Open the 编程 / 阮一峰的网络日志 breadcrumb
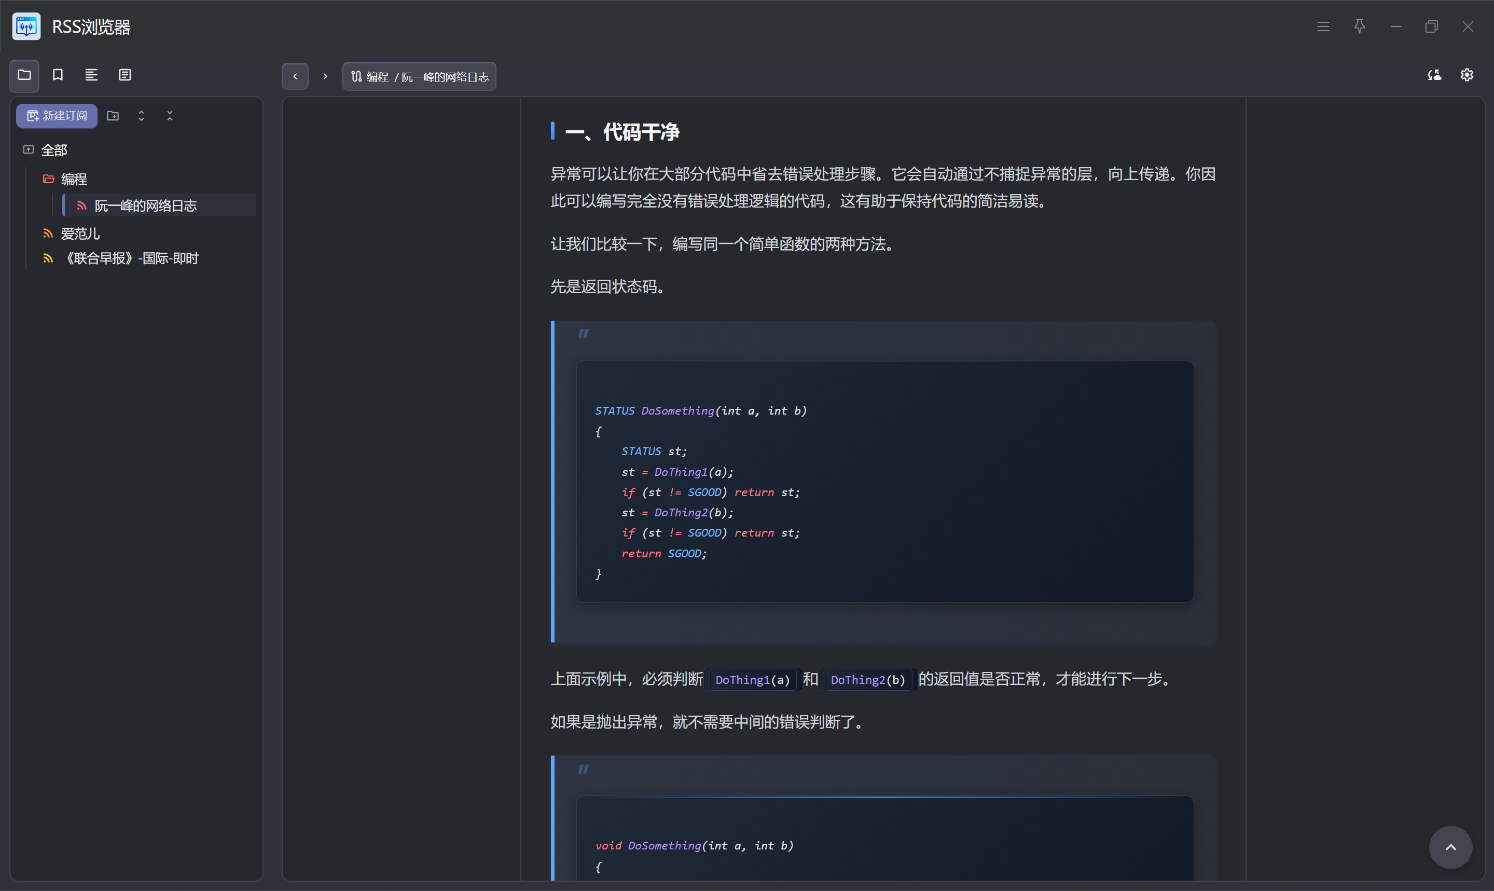Viewport: 1494px width, 891px height. coord(419,77)
